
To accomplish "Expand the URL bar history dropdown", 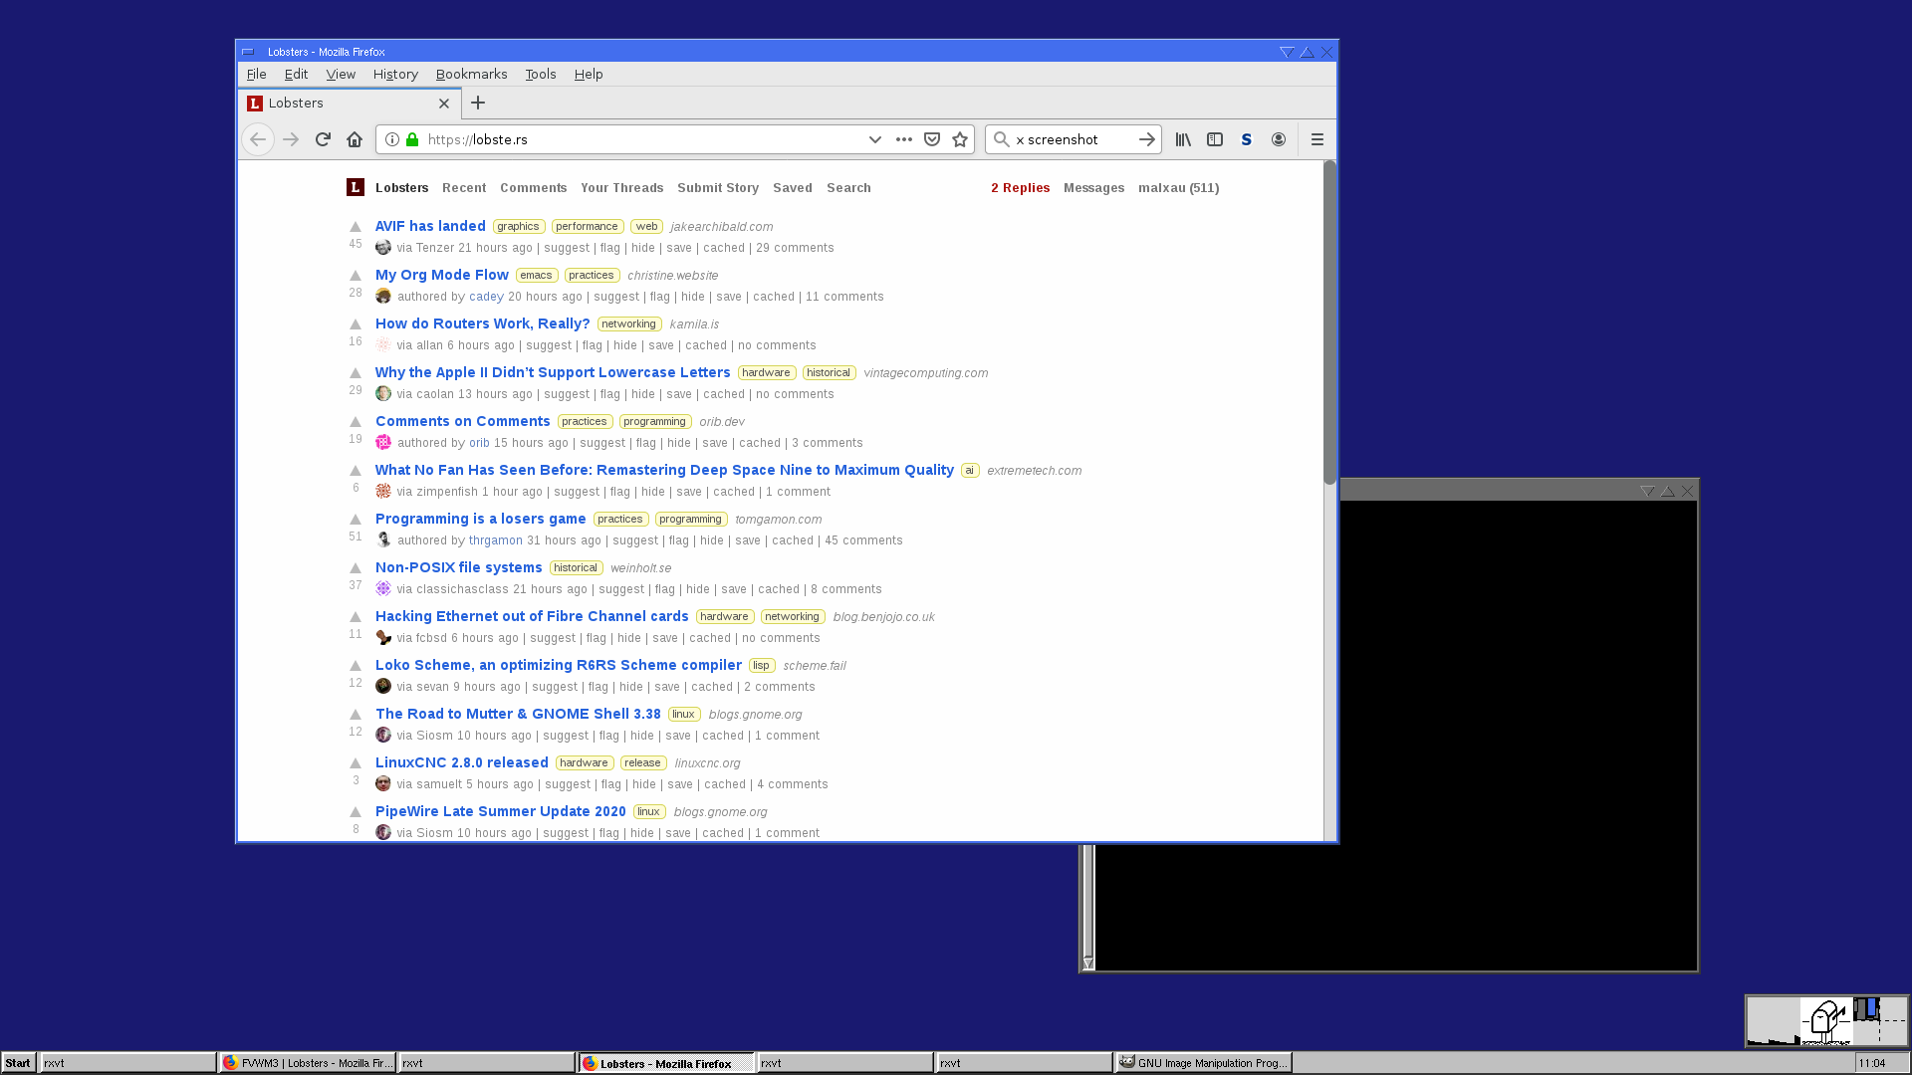I will [x=875, y=139].
